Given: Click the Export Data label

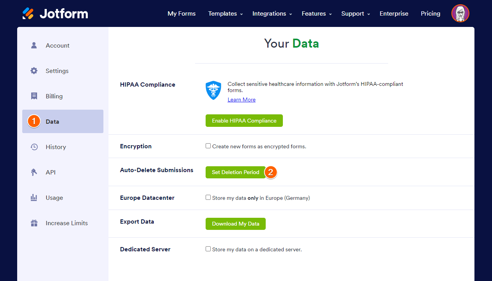Looking at the screenshot, I should 137,222.
